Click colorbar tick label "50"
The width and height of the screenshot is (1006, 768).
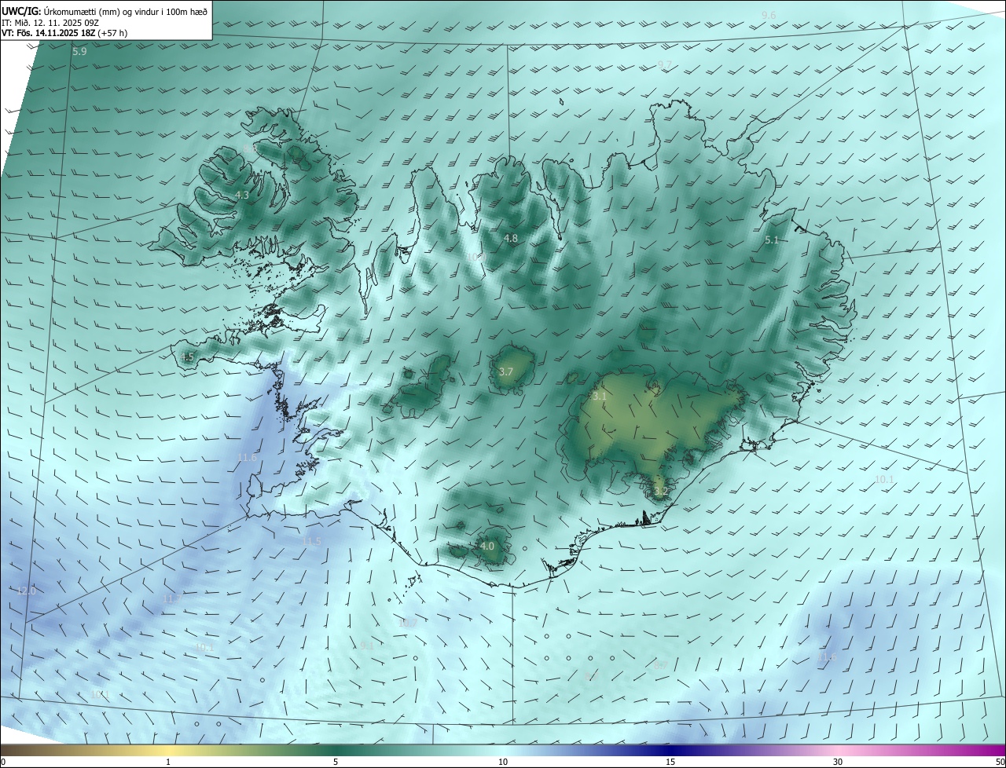tap(1000, 762)
